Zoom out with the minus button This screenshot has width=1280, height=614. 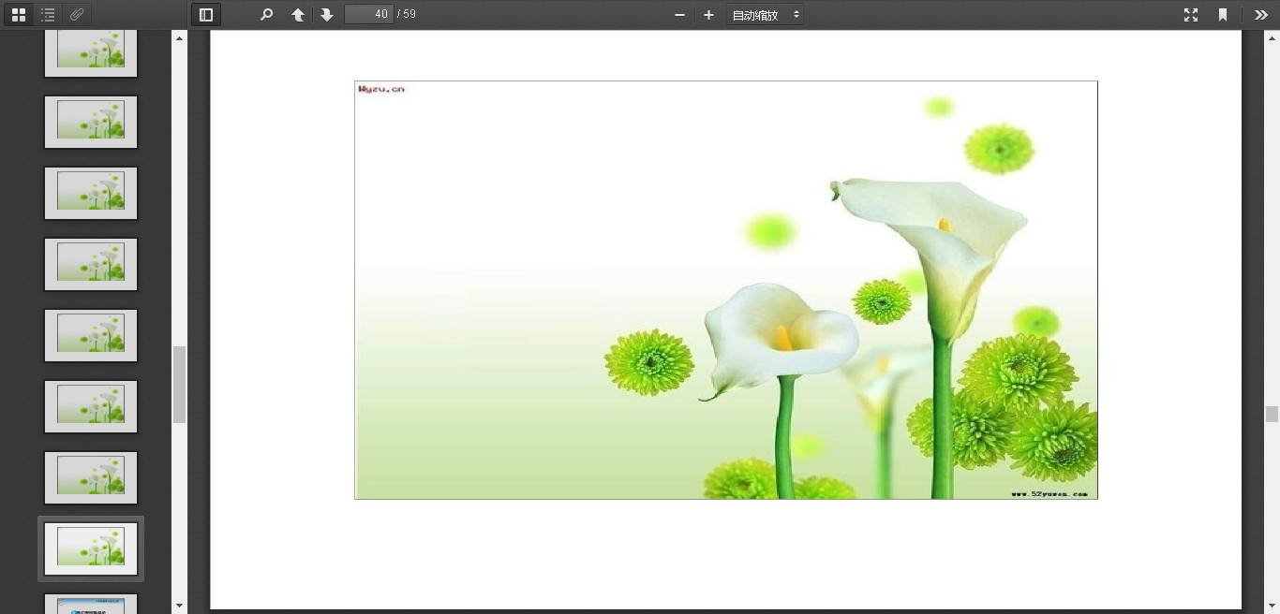coord(679,15)
